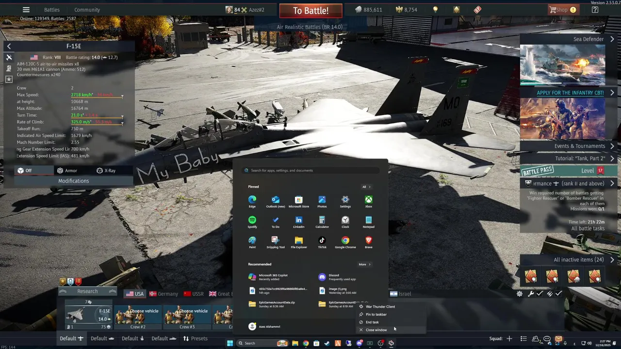Open the All pinned apps list
Screen dimensions: 621x349
click(x=366, y=187)
